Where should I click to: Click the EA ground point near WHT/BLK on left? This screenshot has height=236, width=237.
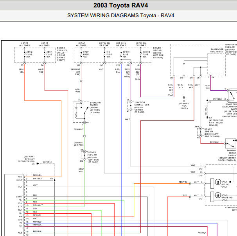coord(38,164)
